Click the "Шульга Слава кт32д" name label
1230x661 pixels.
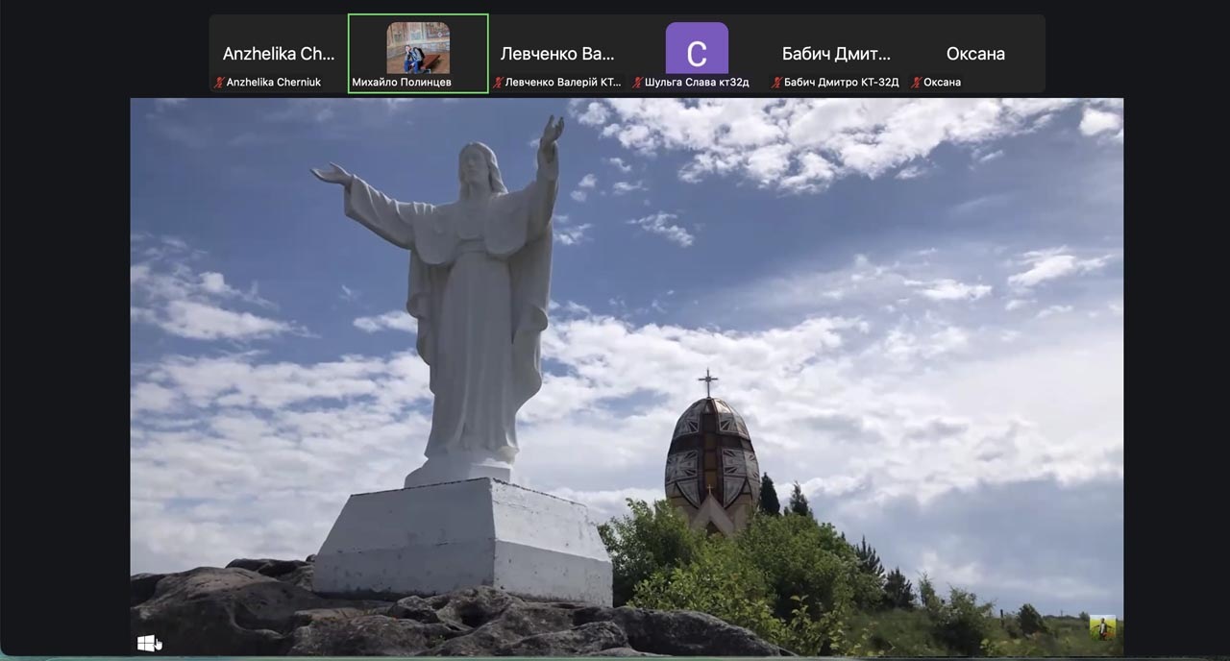697,83
